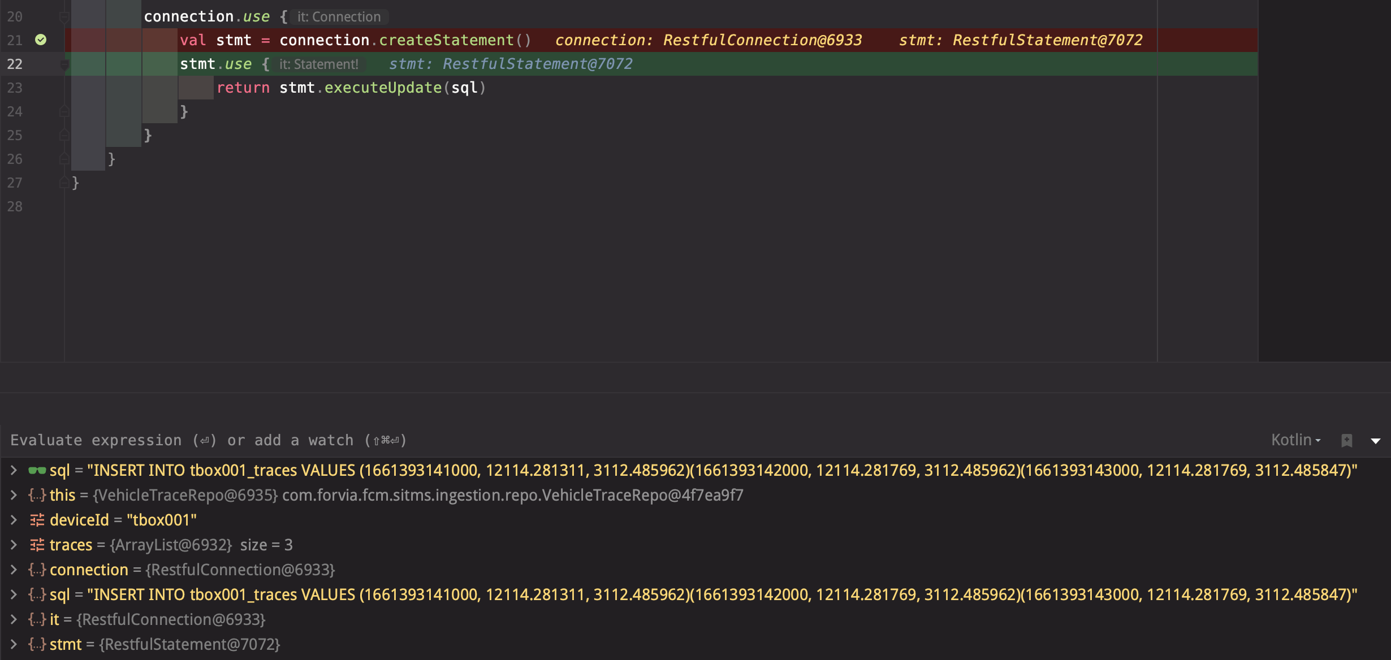Click the fold marker beside line 27

63,183
